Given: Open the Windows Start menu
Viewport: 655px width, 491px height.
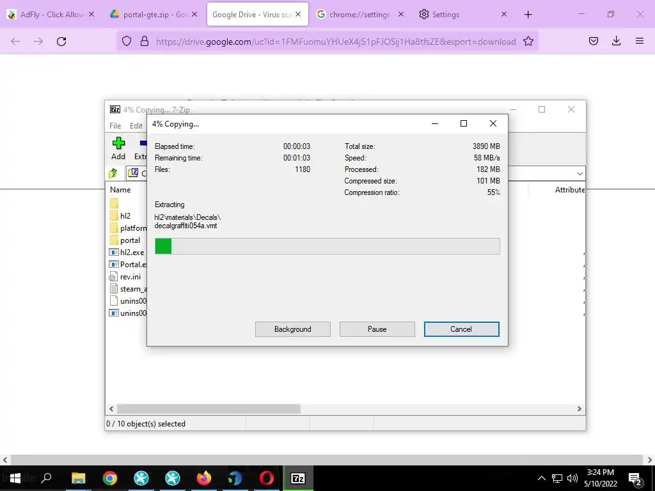Looking at the screenshot, I should pyautogui.click(x=15, y=478).
